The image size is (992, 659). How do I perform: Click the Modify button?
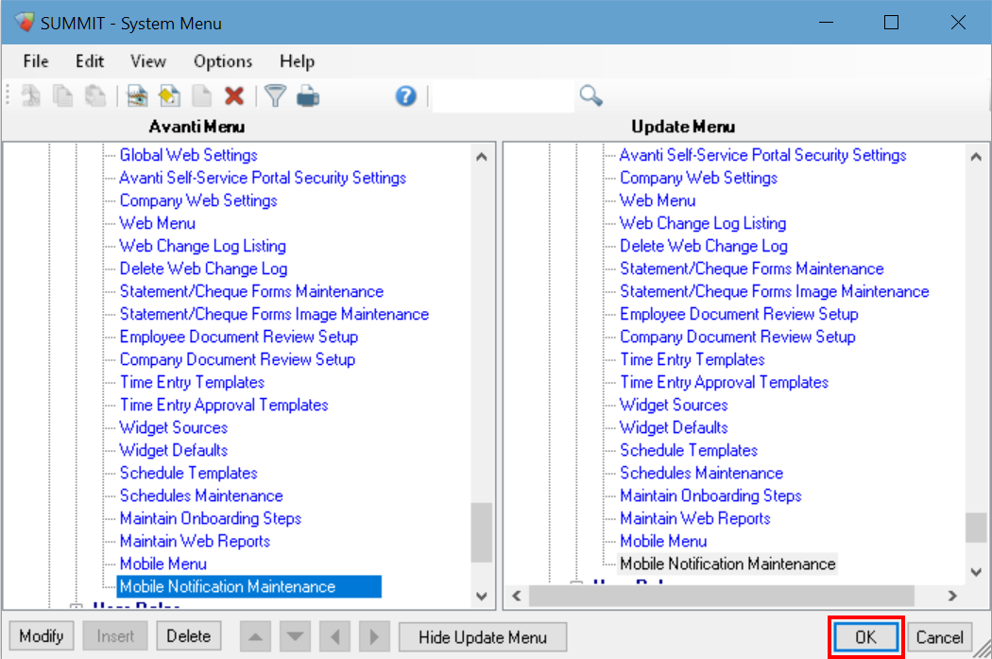click(42, 636)
